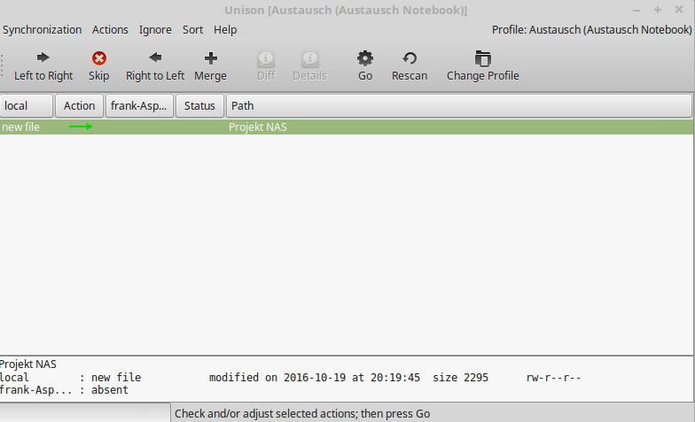Click the Action column header

(80, 106)
